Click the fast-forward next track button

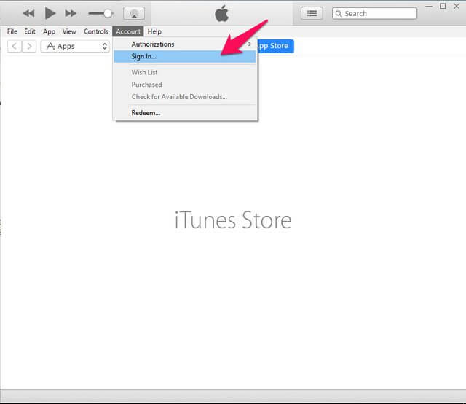pyautogui.click(x=71, y=13)
